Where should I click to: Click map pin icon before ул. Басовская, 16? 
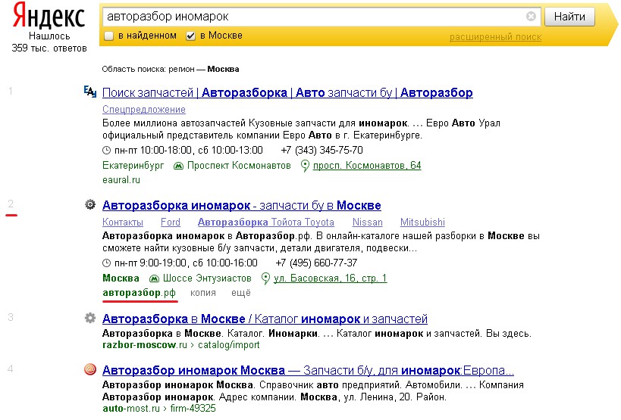pos(265,278)
